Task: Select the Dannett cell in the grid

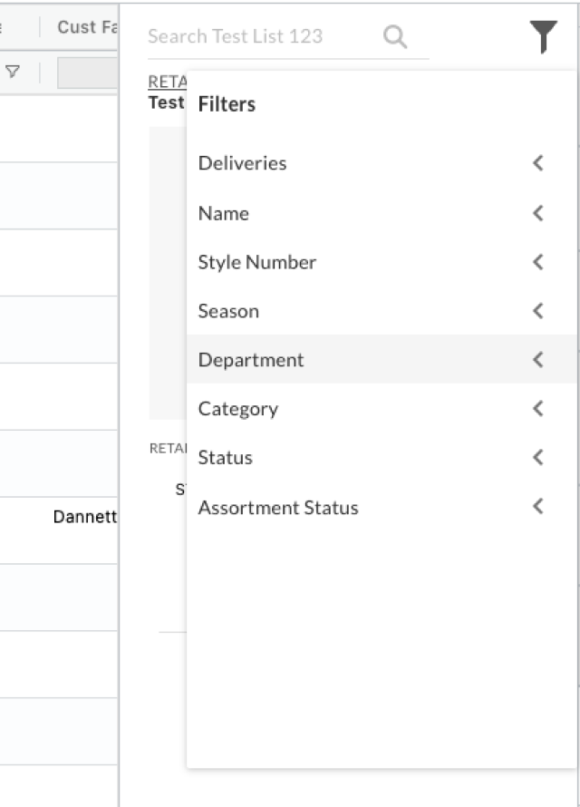Action: [x=84, y=518]
